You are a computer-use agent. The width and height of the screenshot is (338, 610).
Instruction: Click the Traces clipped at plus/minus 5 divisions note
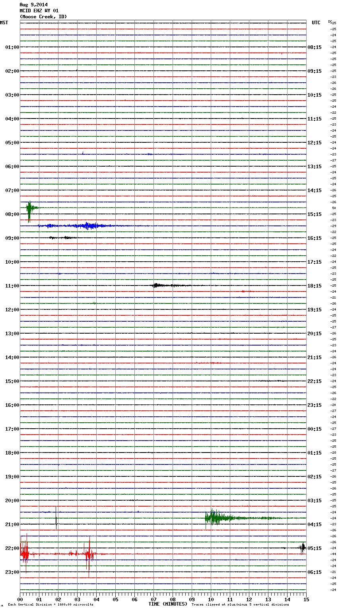pyautogui.click(x=240, y=605)
